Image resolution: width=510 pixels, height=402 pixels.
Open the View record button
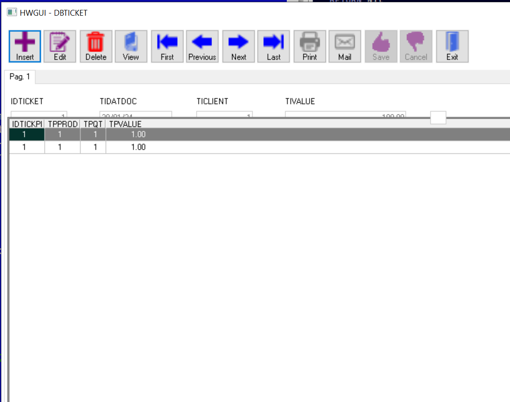(131, 46)
